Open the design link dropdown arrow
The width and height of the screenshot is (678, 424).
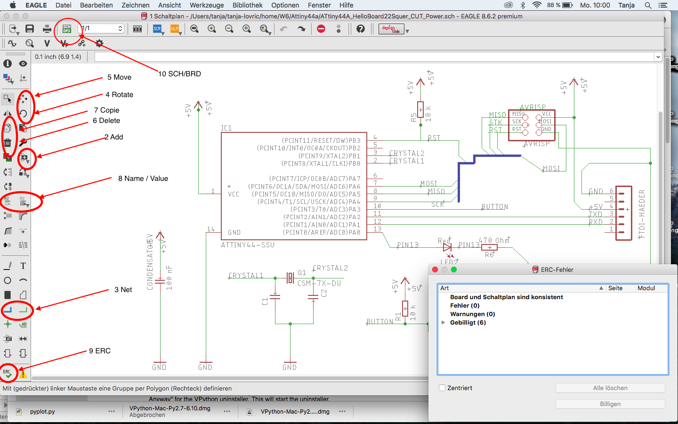pyautogui.click(x=407, y=31)
